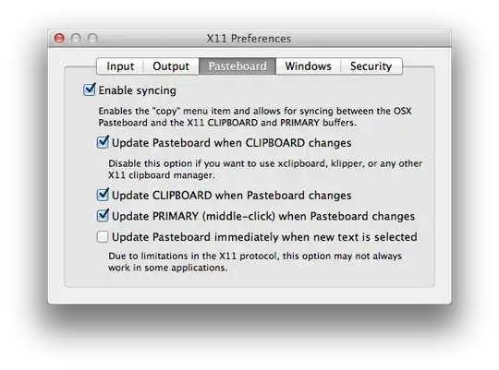Go to the Windows tab
The width and height of the screenshot is (499, 370).
pyautogui.click(x=308, y=66)
